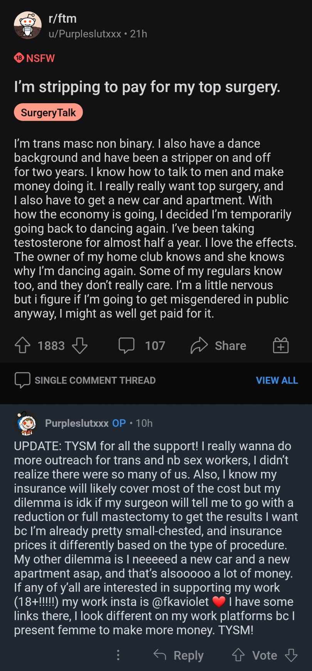Open comment's three-dot options menu
The image size is (312, 671).
(x=118, y=655)
